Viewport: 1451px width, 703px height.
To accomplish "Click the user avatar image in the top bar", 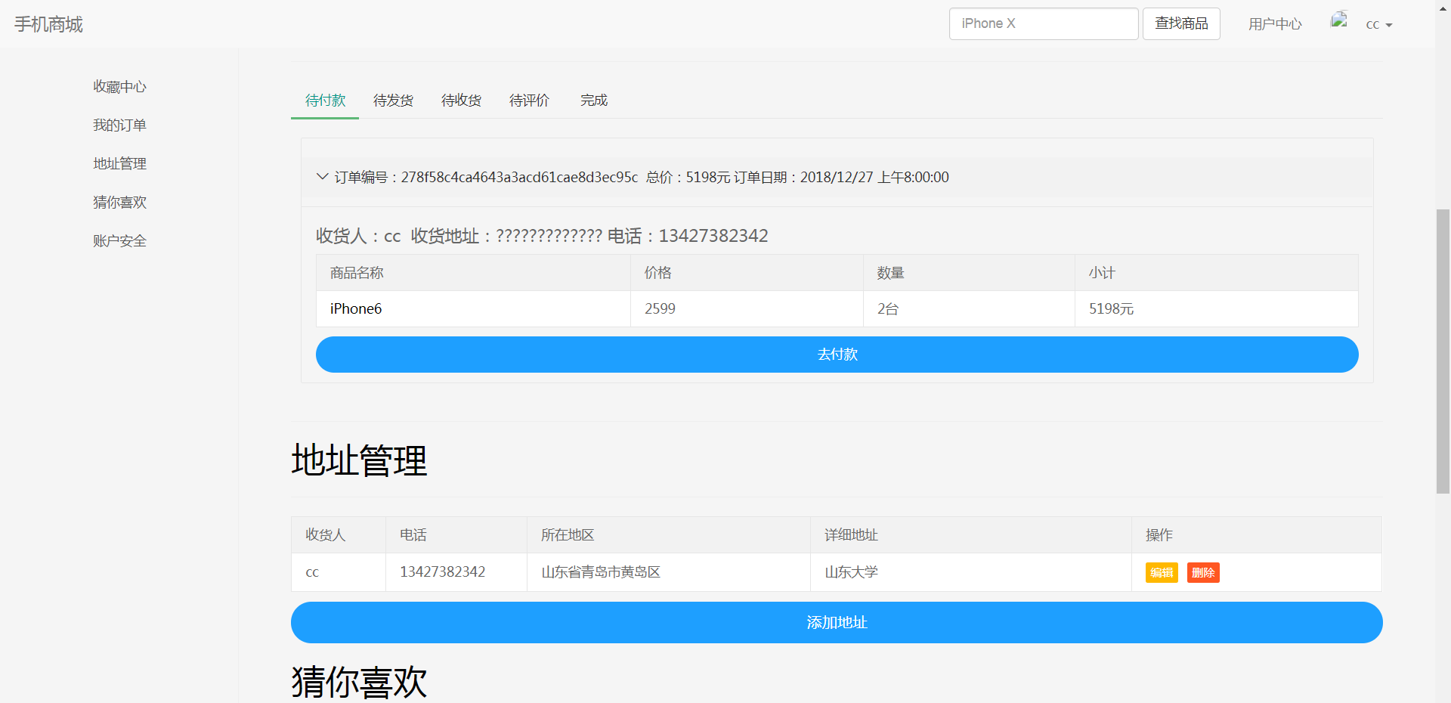I will click(x=1339, y=20).
